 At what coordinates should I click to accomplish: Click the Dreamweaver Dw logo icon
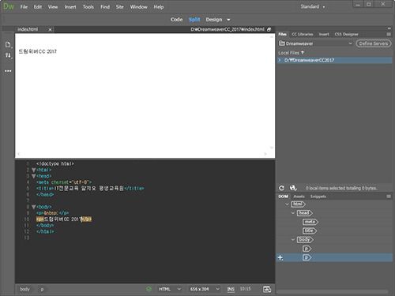[8, 6]
